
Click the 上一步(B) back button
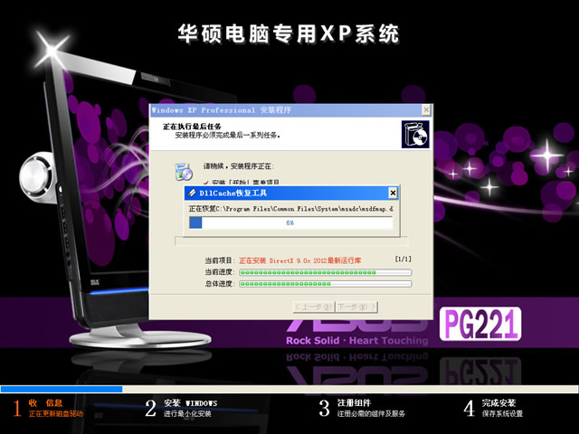pos(314,307)
